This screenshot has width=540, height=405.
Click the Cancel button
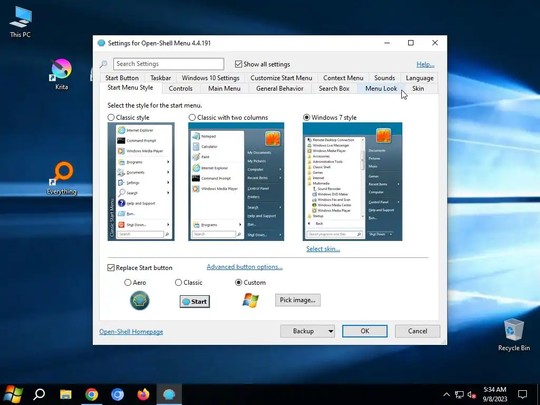418,331
